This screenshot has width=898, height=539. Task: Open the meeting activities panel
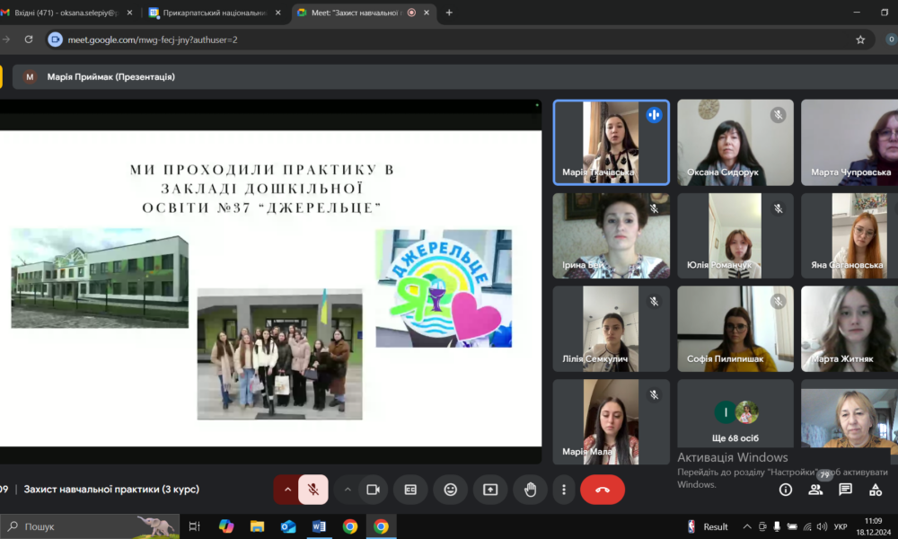pos(876,490)
